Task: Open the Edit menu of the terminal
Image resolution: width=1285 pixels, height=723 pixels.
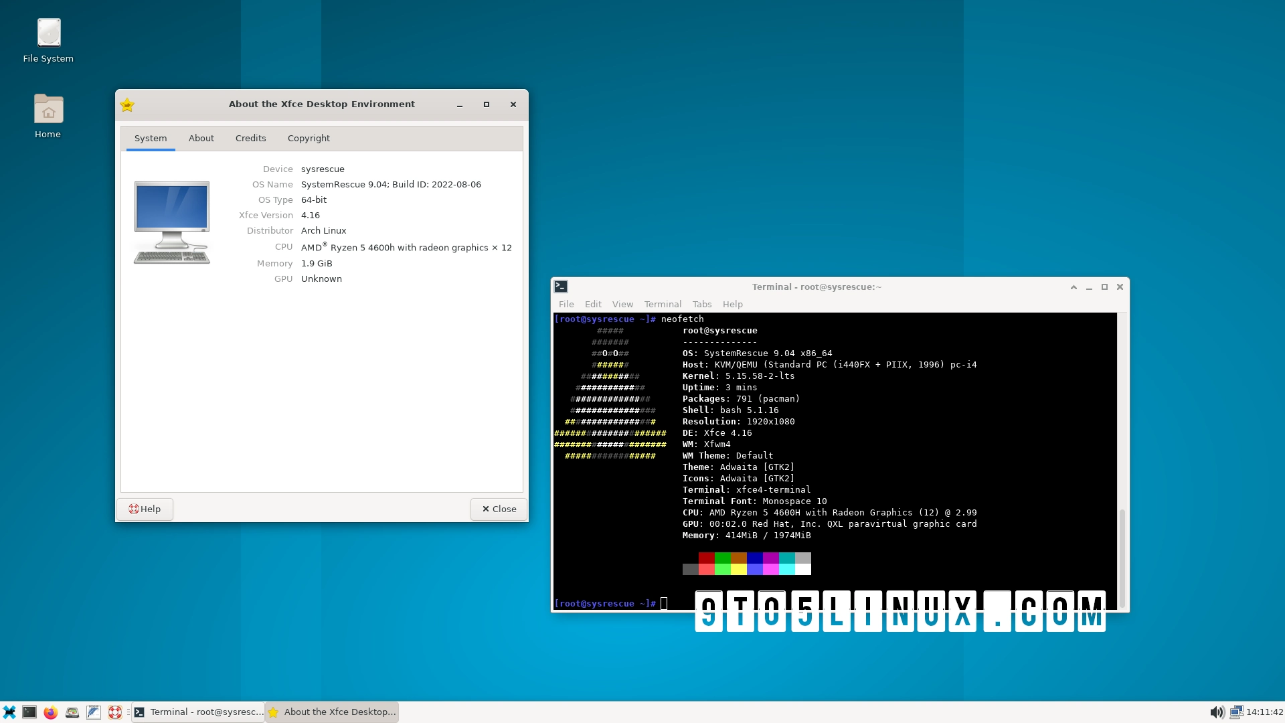Action: pyautogui.click(x=592, y=304)
